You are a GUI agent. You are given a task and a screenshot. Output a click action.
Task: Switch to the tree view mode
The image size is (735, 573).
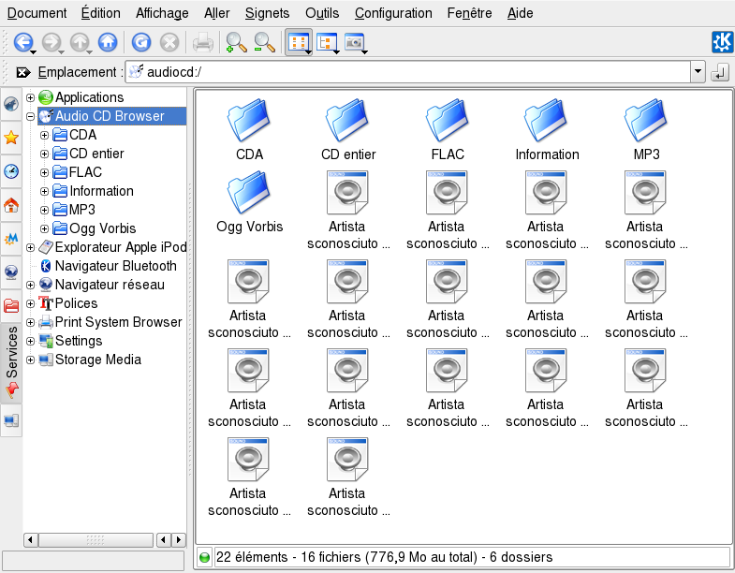click(x=326, y=42)
